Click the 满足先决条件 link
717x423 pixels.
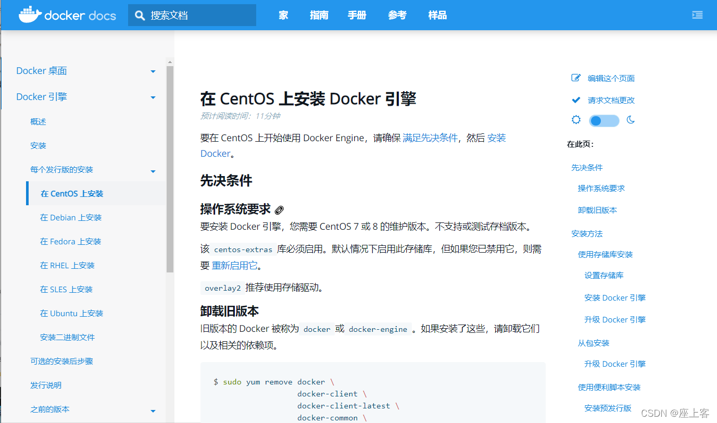point(430,138)
